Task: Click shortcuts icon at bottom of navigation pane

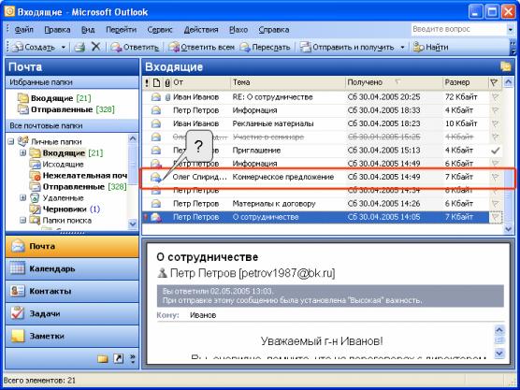Action: pyautogui.click(x=119, y=358)
